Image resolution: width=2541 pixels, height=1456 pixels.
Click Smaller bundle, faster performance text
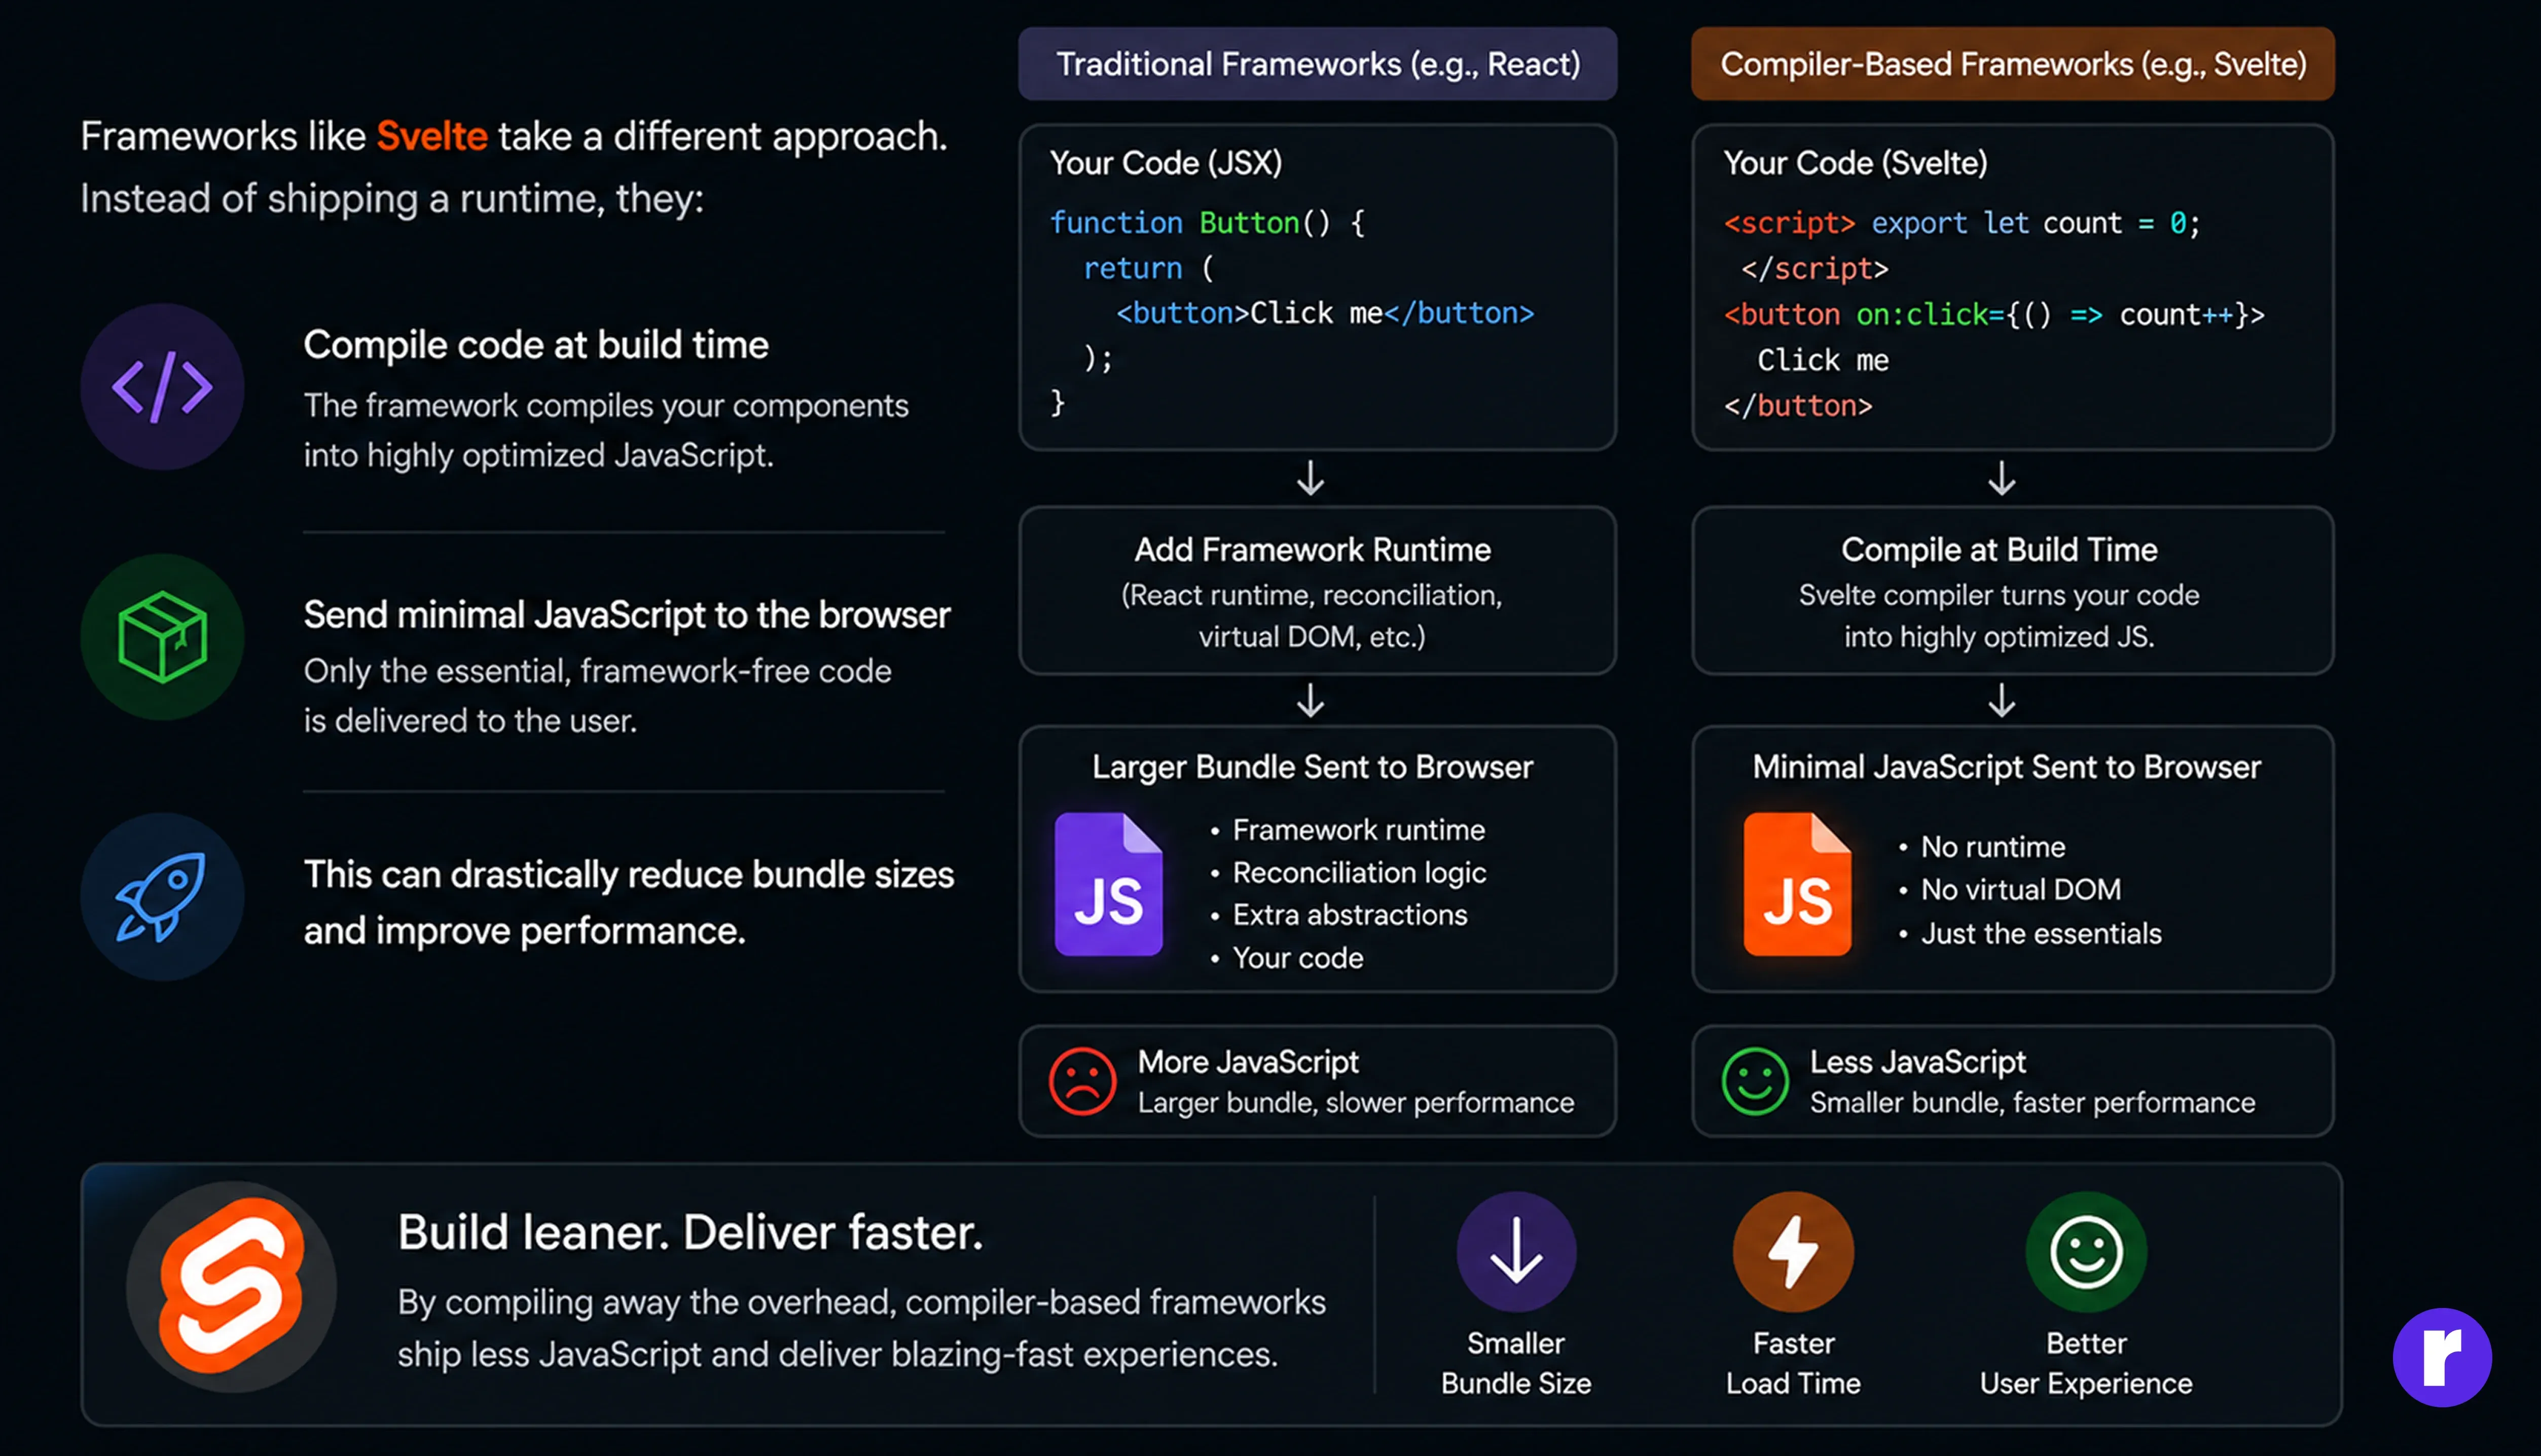[2033, 1102]
